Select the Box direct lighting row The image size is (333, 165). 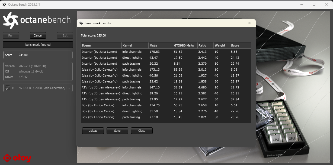tap(166, 111)
